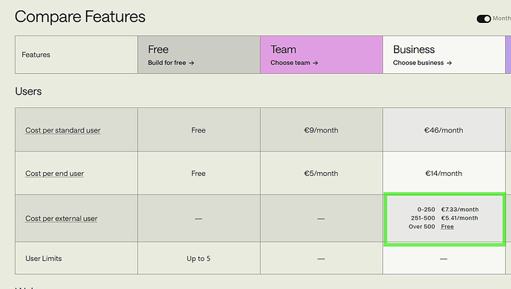This screenshot has height=289, width=511.
Task: Select the Choose team link
Action: pyautogui.click(x=294, y=63)
